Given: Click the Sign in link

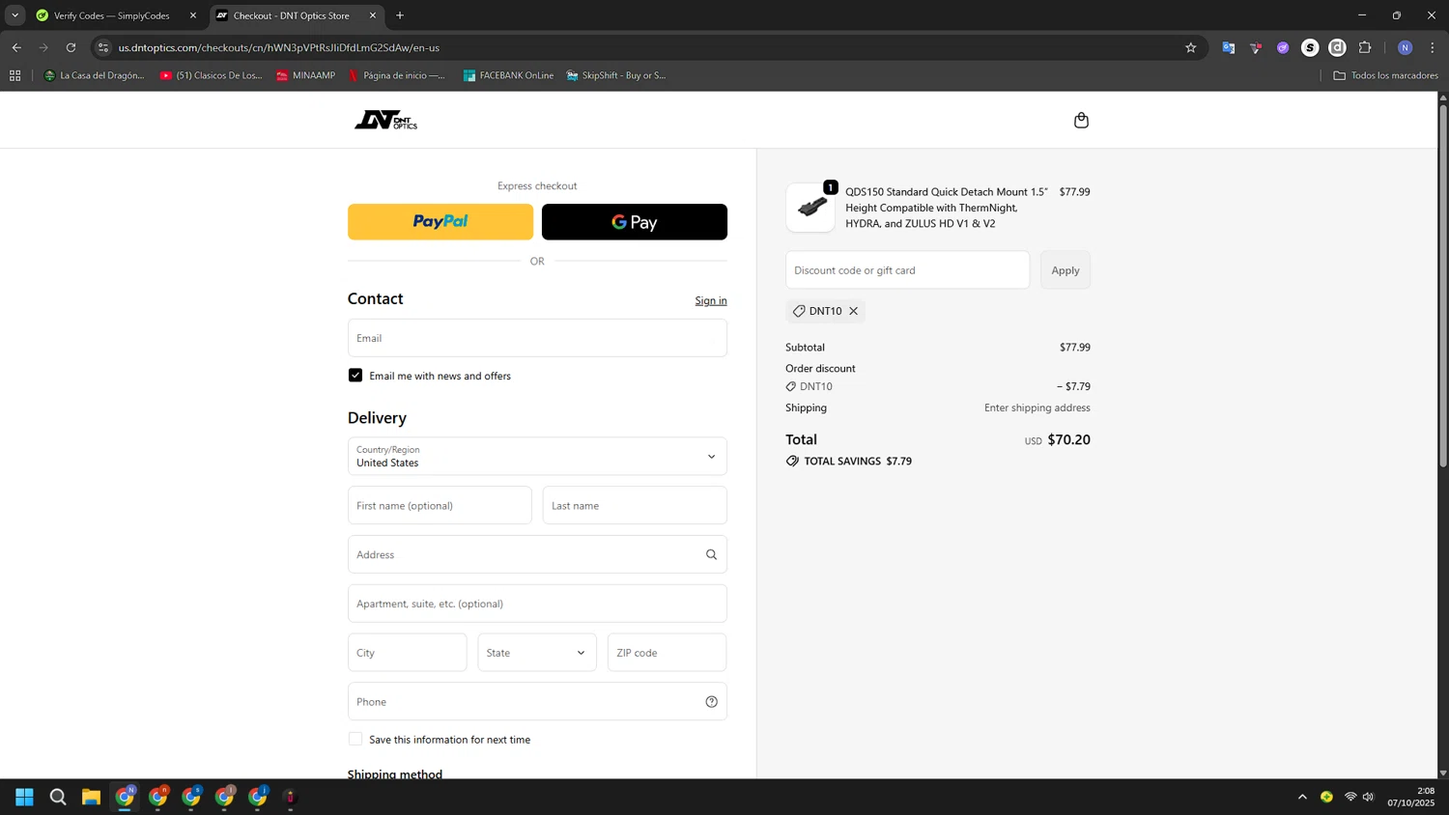Looking at the screenshot, I should pos(711,300).
